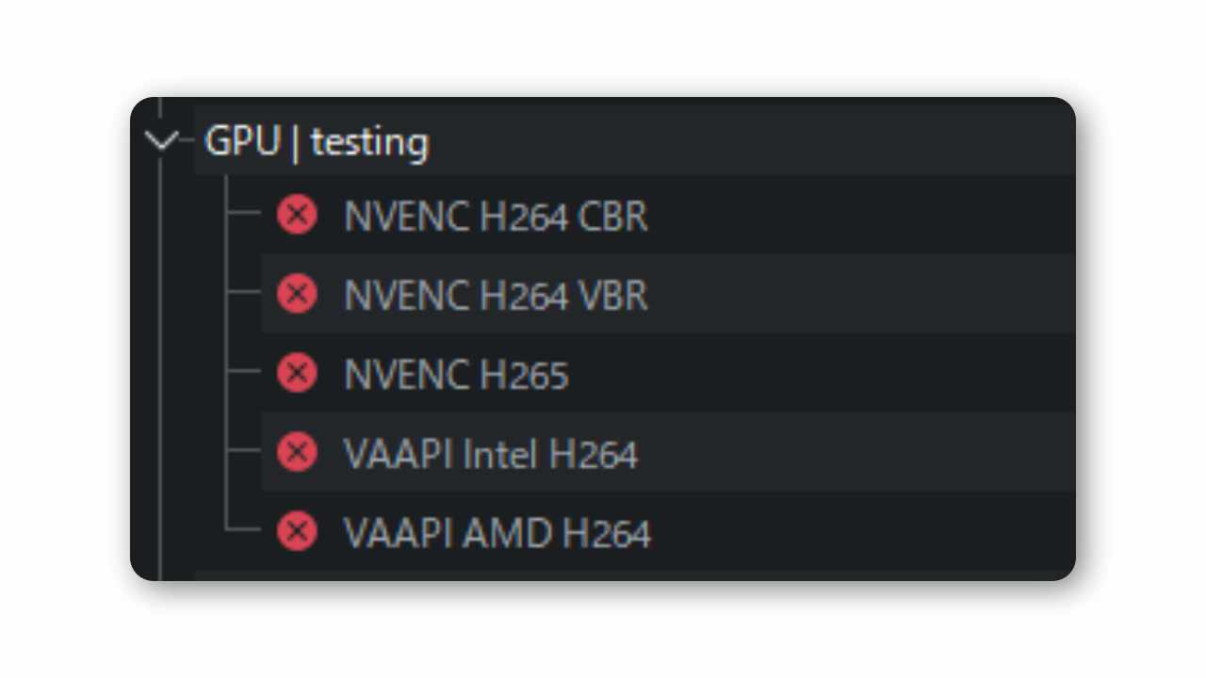Click the red error icon for NVENC H264 VBR
Image resolution: width=1206 pixels, height=678 pixels.
pos(297,295)
